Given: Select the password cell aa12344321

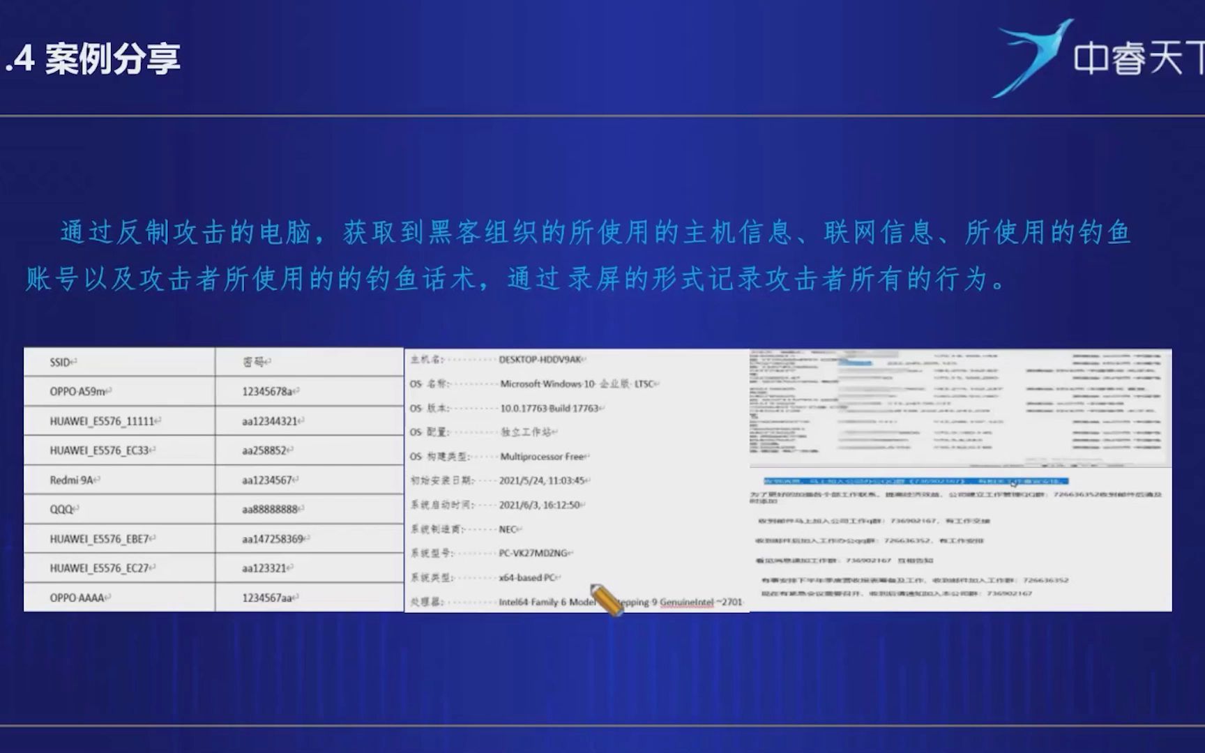Looking at the screenshot, I should pos(309,421).
